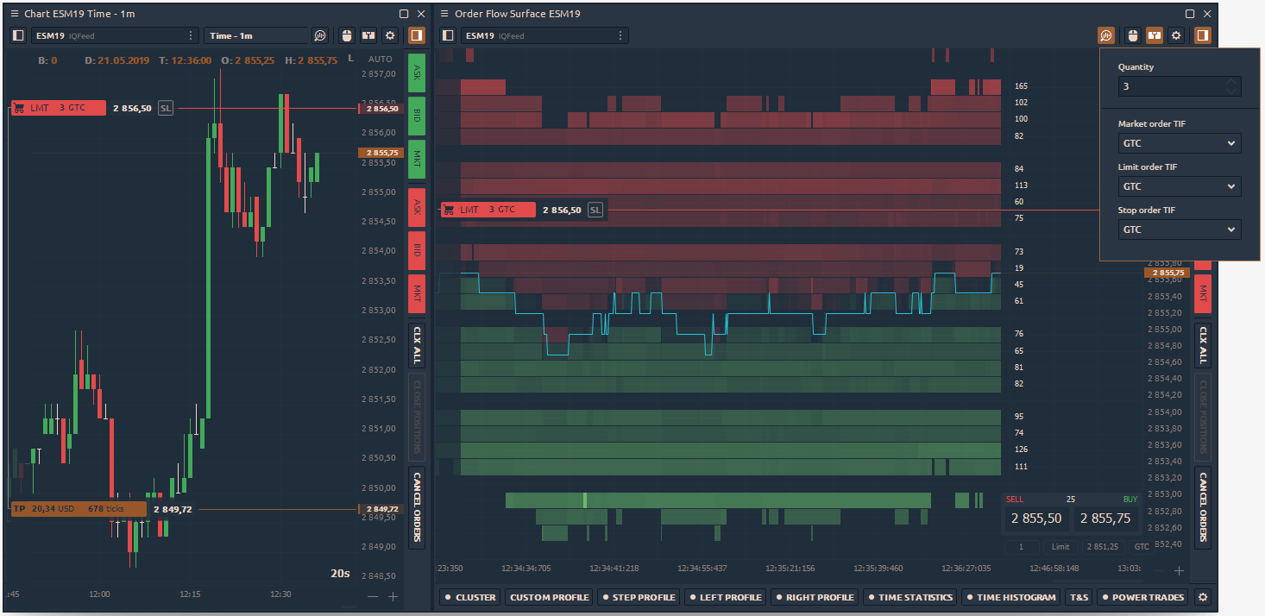The width and height of the screenshot is (1265, 616).
Task: Open the Chart panel settings gear
Action: pos(390,35)
